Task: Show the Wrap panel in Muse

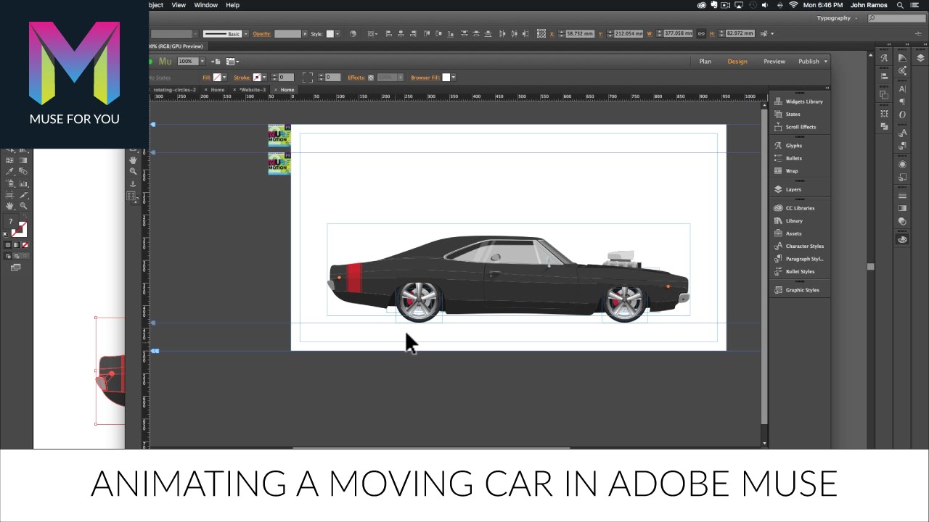Action: tap(786, 171)
